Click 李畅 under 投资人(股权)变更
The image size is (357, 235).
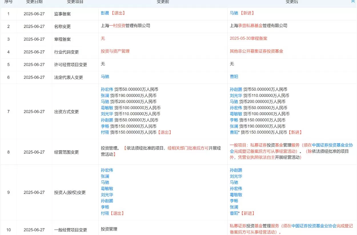click(x=105, y=207)
